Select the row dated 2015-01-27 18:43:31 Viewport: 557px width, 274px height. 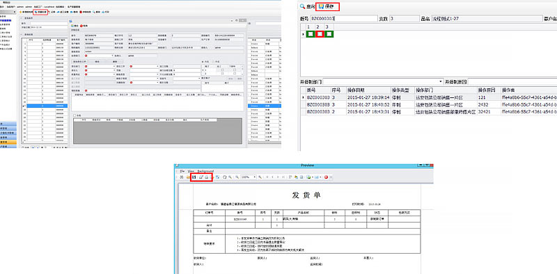point(428,111)
